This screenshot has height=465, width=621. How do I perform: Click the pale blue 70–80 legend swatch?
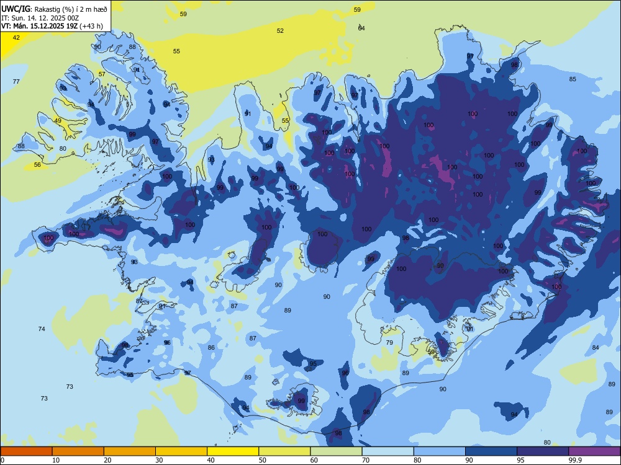[x=388, y=451]
